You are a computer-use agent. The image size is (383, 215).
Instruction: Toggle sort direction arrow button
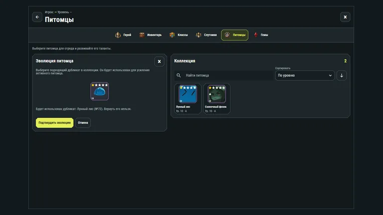[x=342, y=76]
